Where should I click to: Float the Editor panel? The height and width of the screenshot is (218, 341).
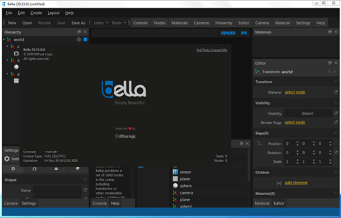[330, 63]
